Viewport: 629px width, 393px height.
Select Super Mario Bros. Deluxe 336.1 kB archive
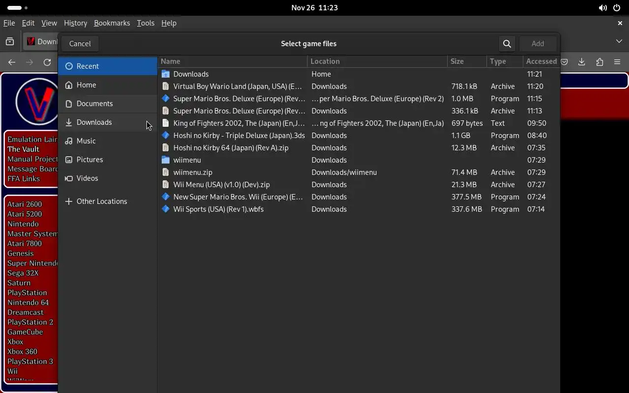(x=359, y=111)
